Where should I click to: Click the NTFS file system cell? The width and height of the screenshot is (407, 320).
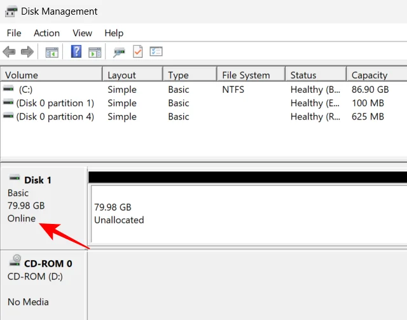233,90
